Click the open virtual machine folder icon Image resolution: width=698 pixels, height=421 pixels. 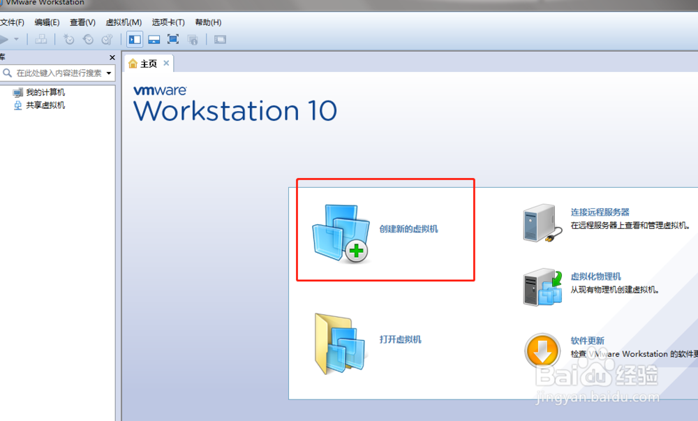[x=340, y=344]
